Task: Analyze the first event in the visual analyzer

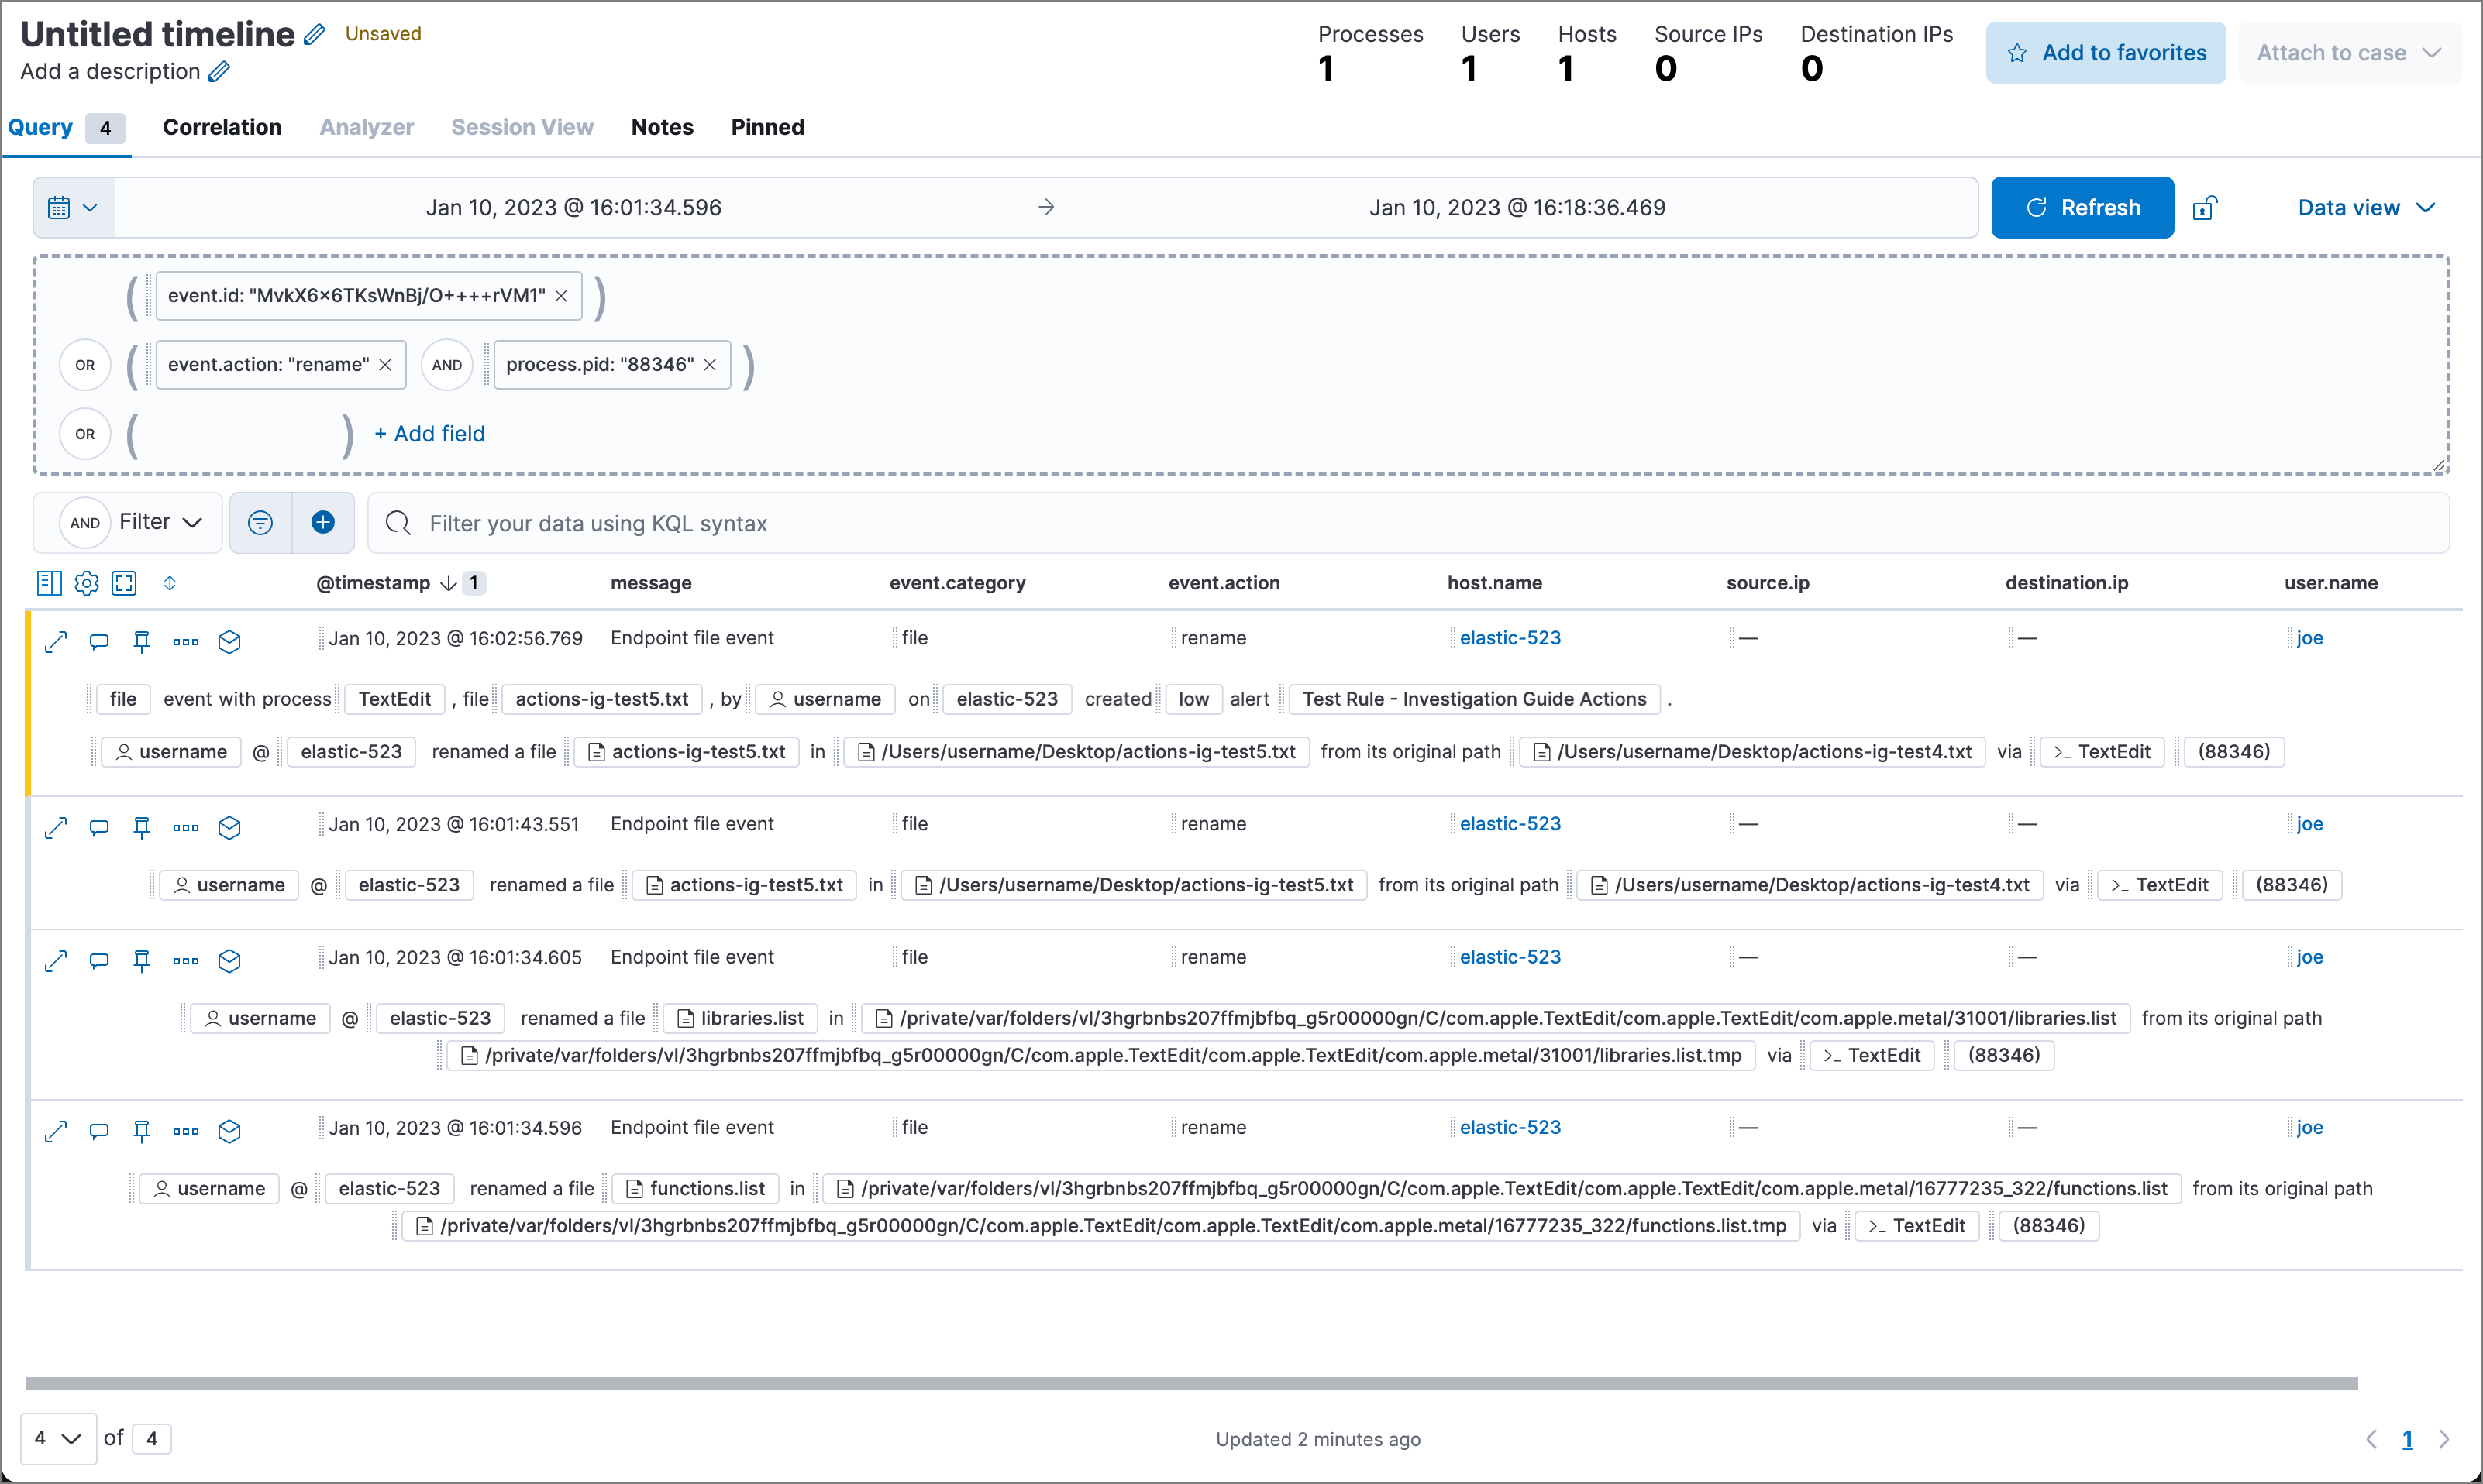Action: [229, 641]
